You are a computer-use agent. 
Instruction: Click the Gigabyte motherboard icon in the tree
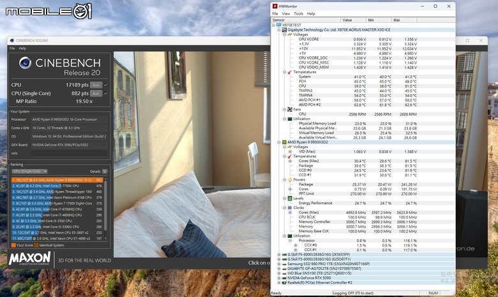(x=284, y=29)
